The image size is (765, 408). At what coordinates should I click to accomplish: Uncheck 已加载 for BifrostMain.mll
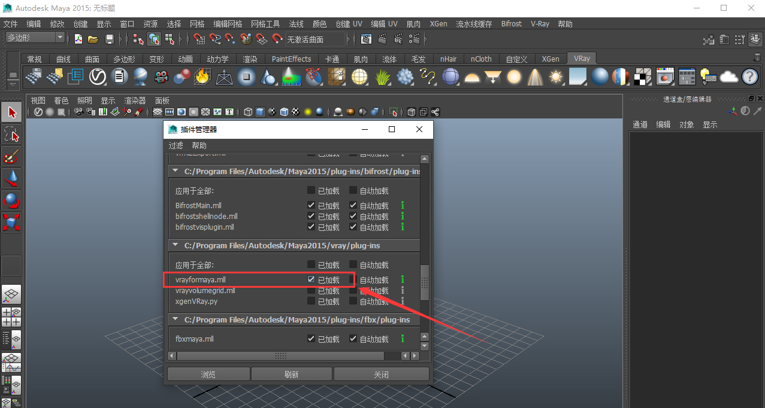pos(311,205)
